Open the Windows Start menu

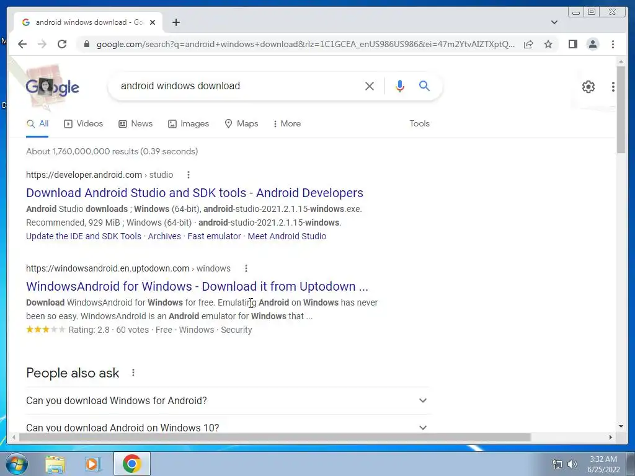pos(17,464)
